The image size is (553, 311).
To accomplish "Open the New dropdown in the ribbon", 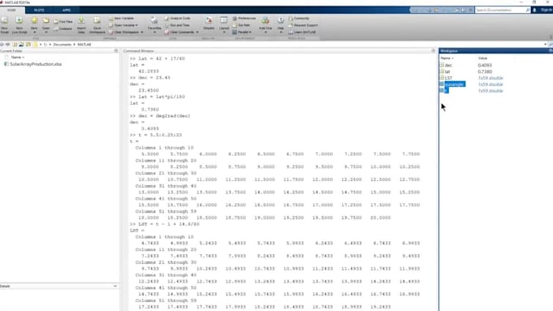I will [34, 25].
